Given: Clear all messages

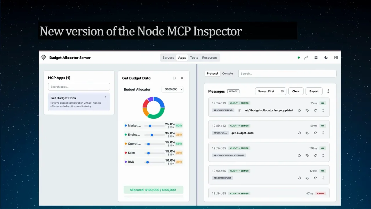Looking at the screenshot, I should (x=296, y=91).
